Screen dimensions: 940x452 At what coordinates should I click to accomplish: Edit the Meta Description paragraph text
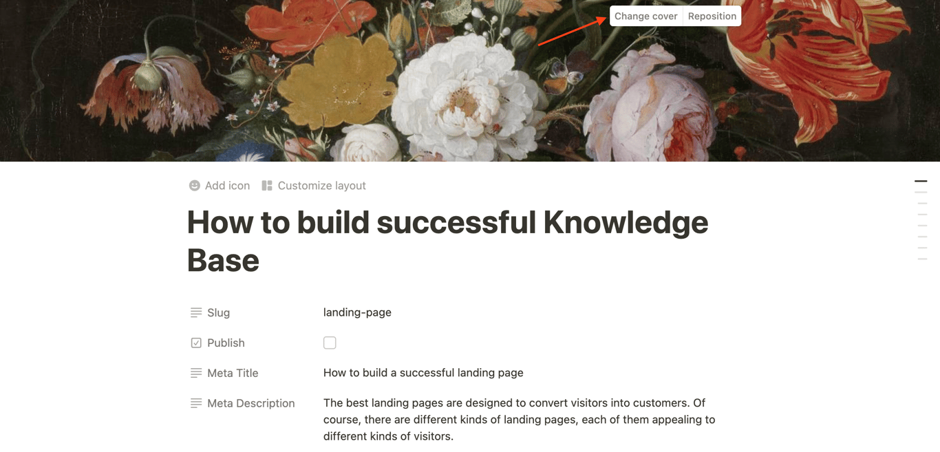(x=520, y=420)
